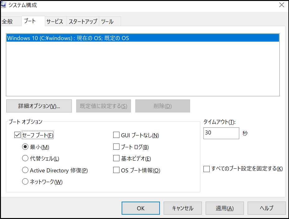This screenshot has width=289, height=219.
Task: Uncheck the セーフ ブート checkbox
Action: pyautogui.click(x=17, y=135)
